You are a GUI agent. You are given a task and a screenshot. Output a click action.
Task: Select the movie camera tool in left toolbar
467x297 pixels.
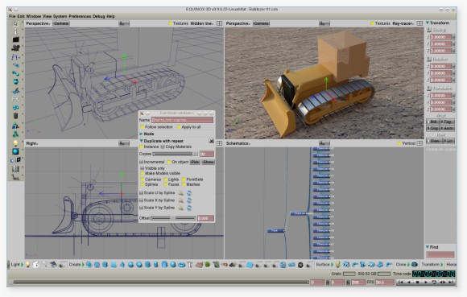point(15,47)
